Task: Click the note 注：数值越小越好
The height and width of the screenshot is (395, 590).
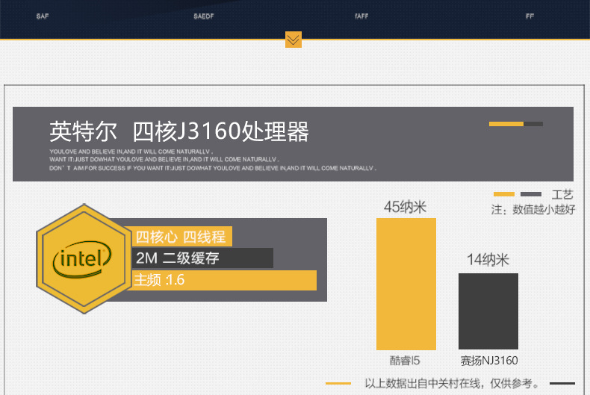Action: pos(533,210)
